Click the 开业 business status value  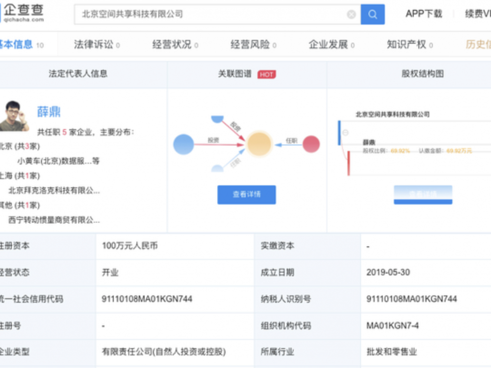pyautogui.click(x=110, y=272)
